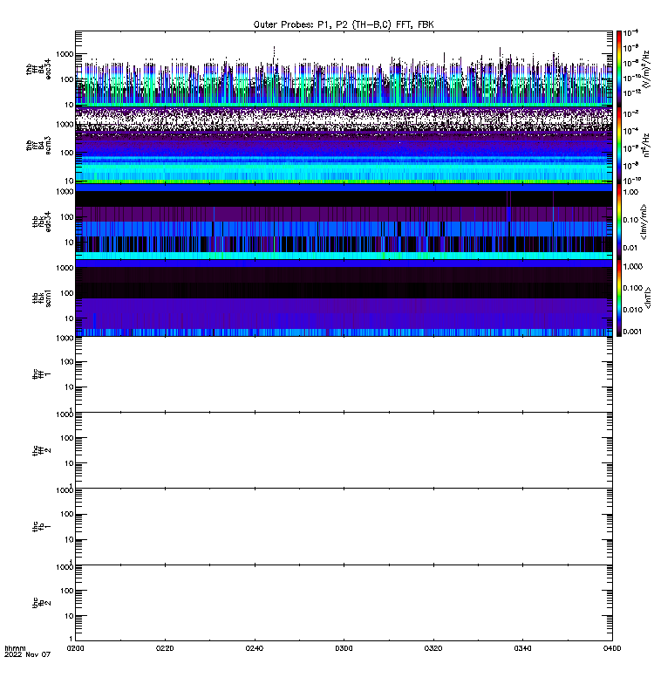The height and width of the screenshot is (698, 654).
Task: Click the <|nT|> color bar
Action: pyautogui.click(x=619, y=298)
